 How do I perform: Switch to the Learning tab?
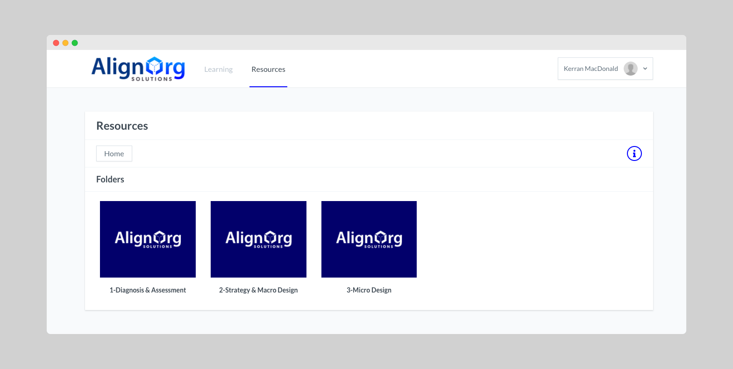pyautogui.click(x=218, y=70)
